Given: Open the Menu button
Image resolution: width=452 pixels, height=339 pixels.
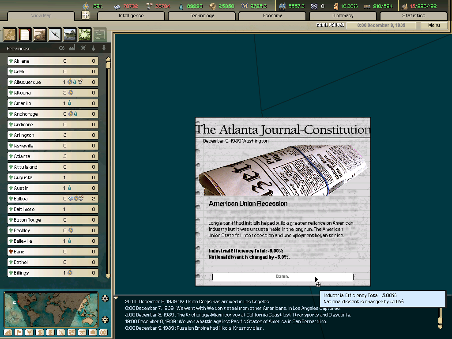Looking at the screenshot, I should click(x=434, y=25).
